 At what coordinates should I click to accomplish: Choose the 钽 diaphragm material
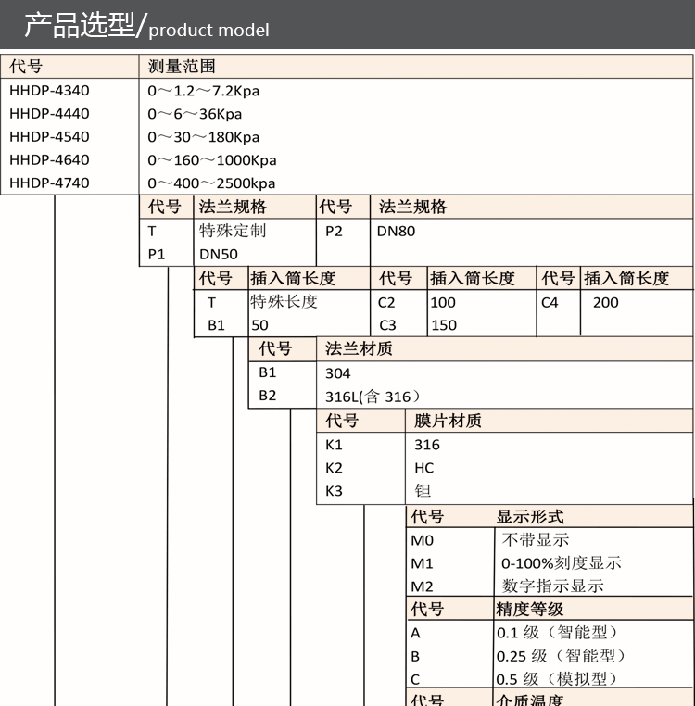(423, 491)
